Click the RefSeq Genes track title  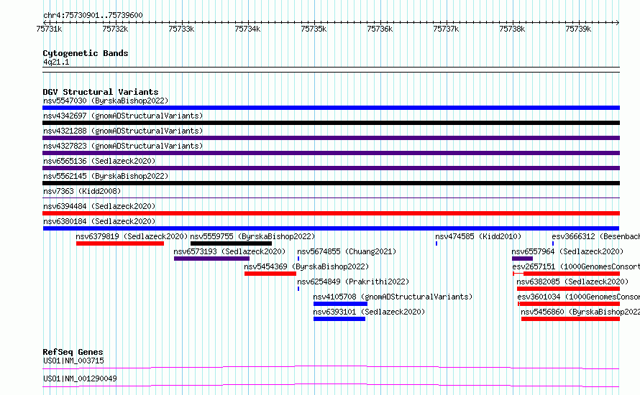[x=73, y=352]
